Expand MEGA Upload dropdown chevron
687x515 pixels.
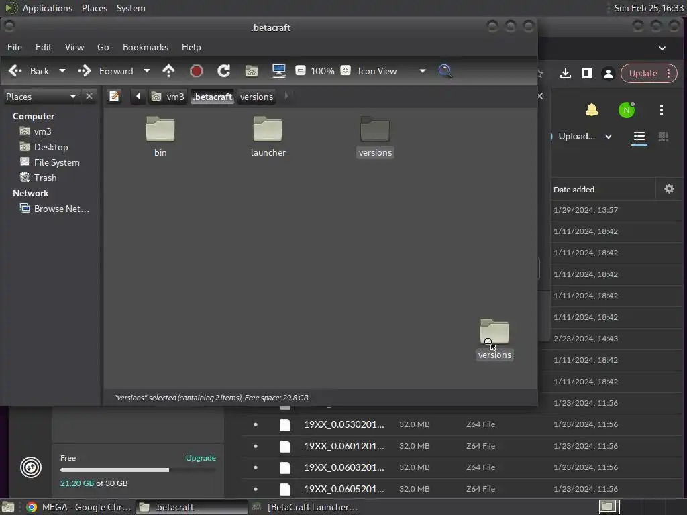pos(609,137)
